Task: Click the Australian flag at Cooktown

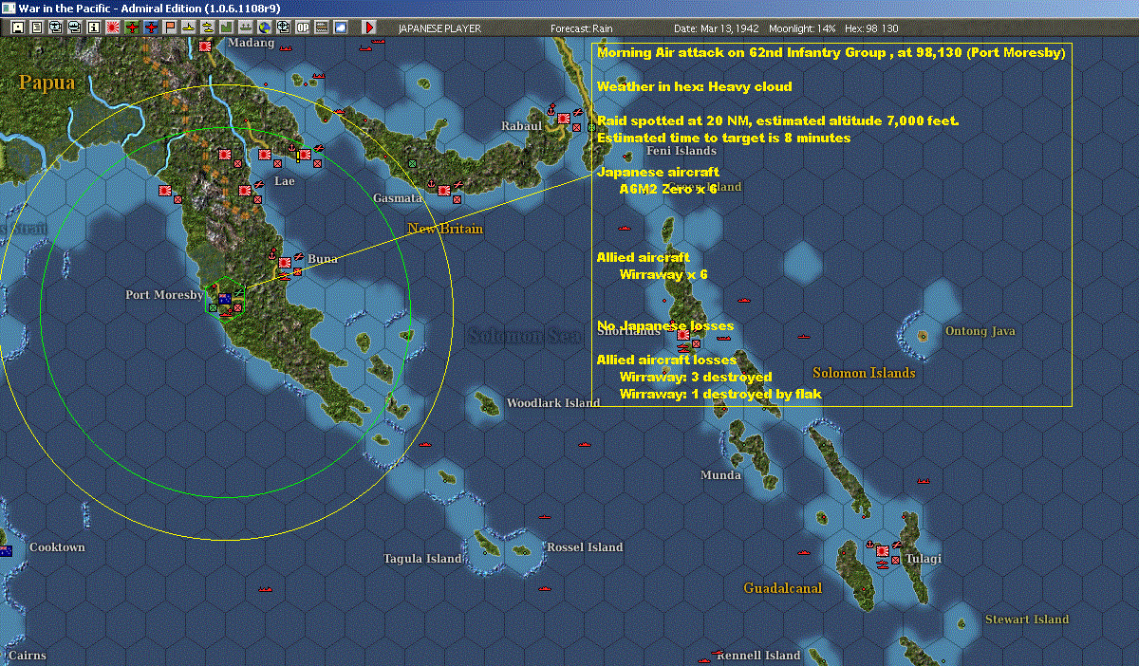Action: 6,551
